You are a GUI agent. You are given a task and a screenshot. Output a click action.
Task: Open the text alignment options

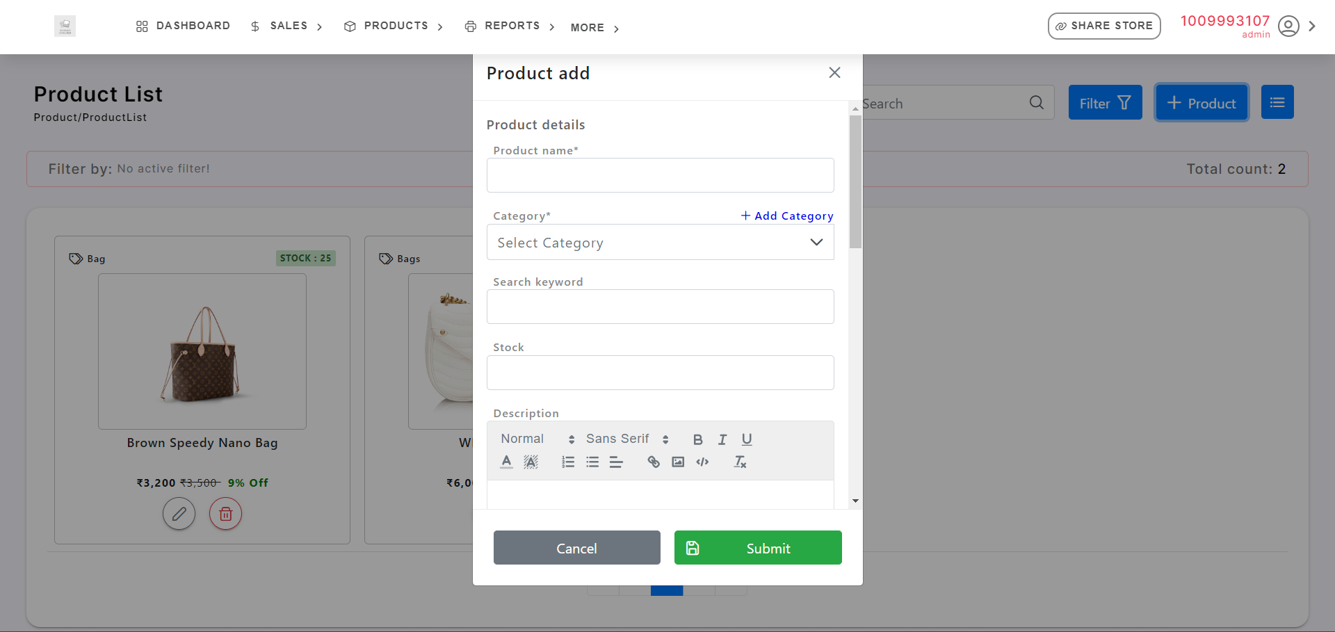(x=616, y=462)
